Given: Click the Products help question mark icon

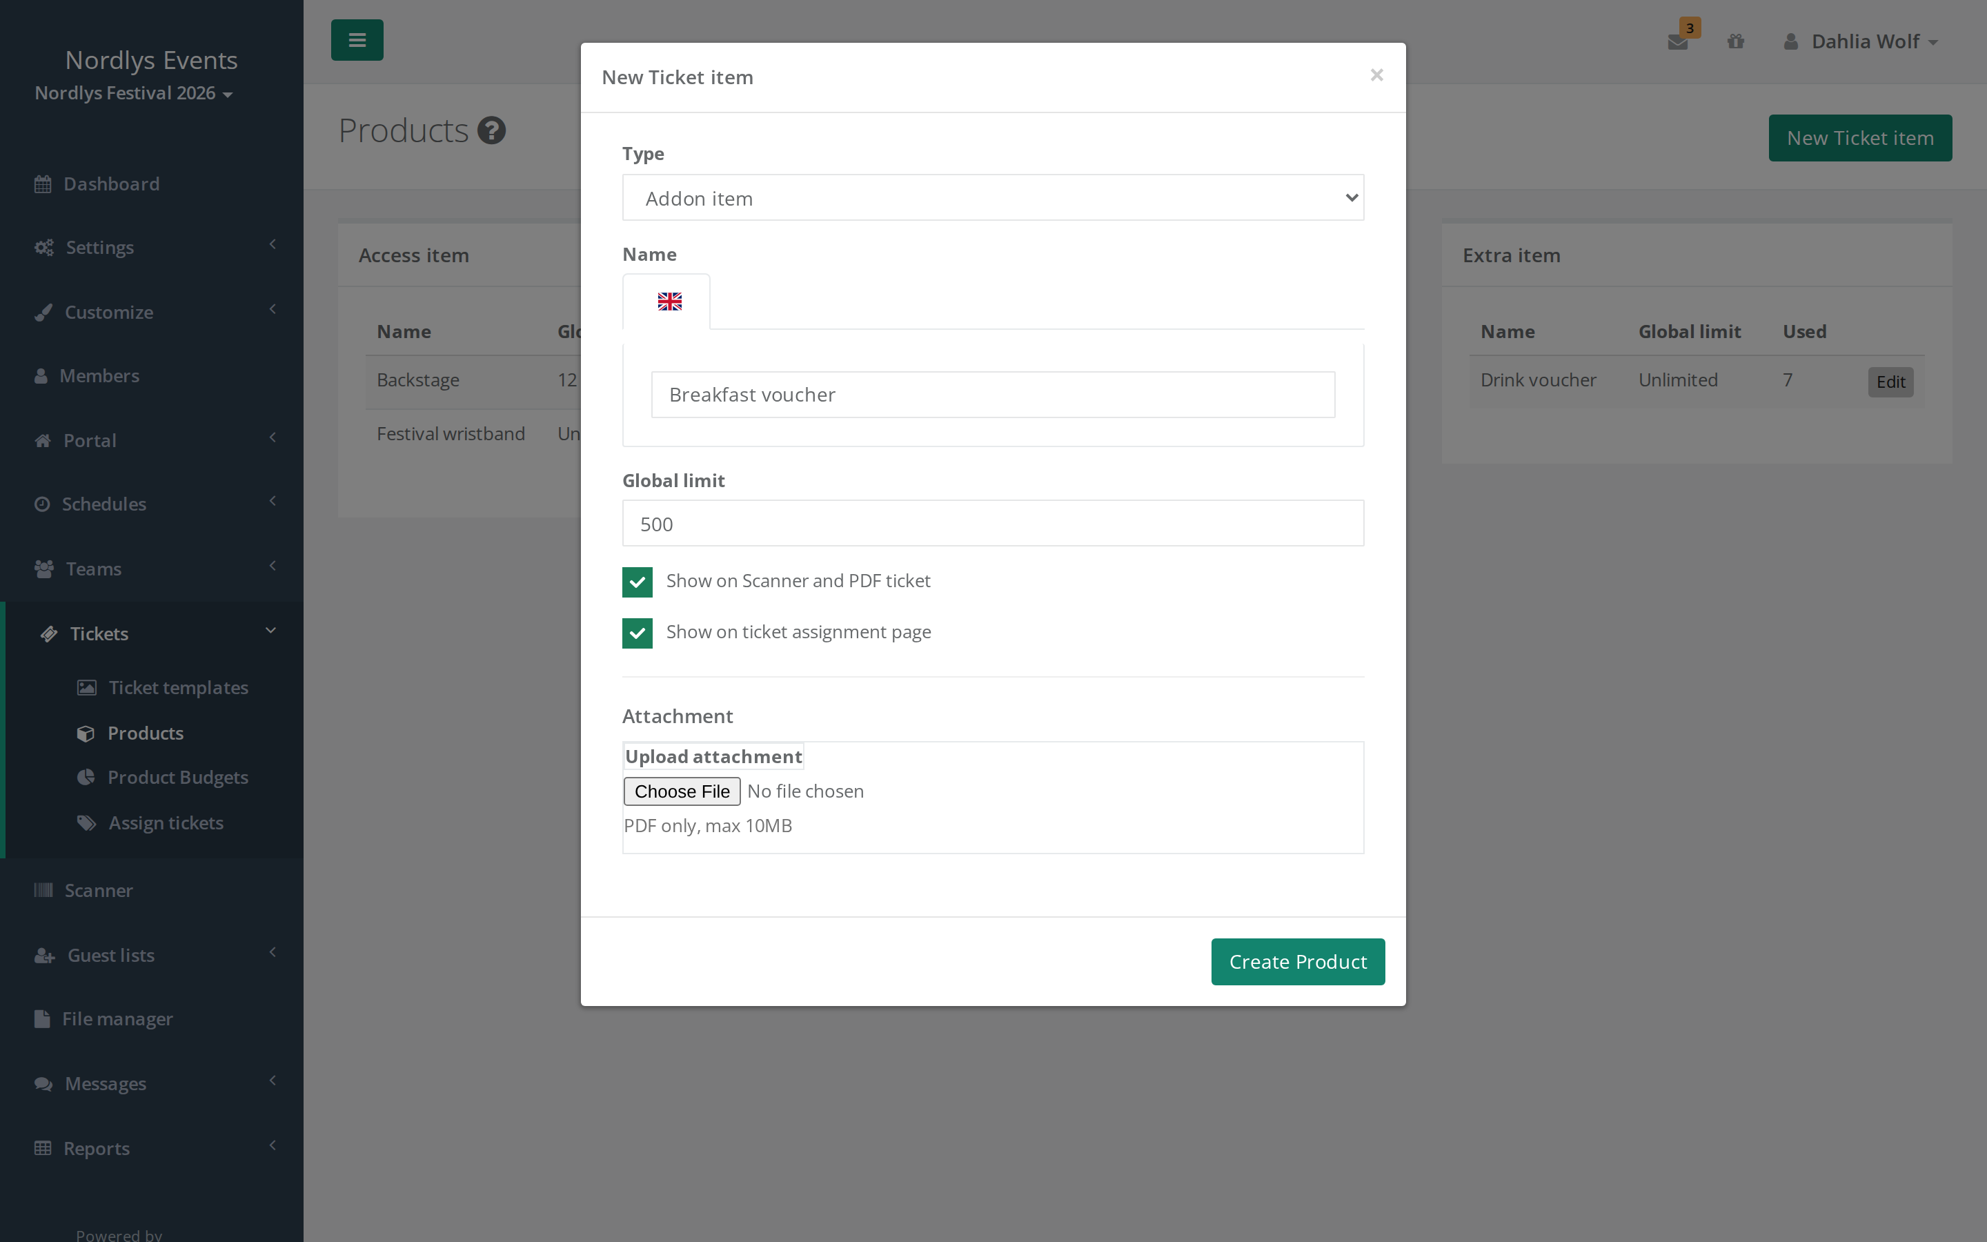Looking at the screenshot, I should coord(491,130).
